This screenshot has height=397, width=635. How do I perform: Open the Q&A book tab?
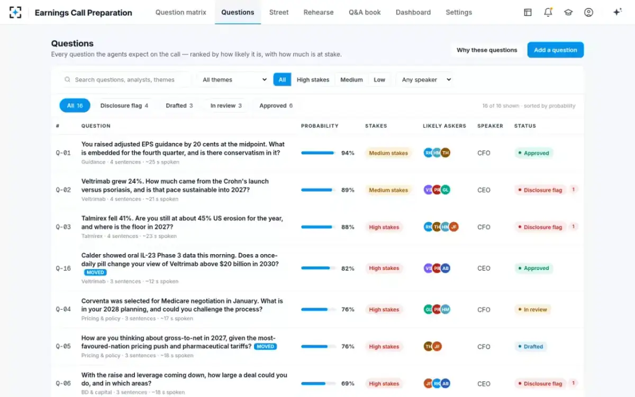pos(365,12)
